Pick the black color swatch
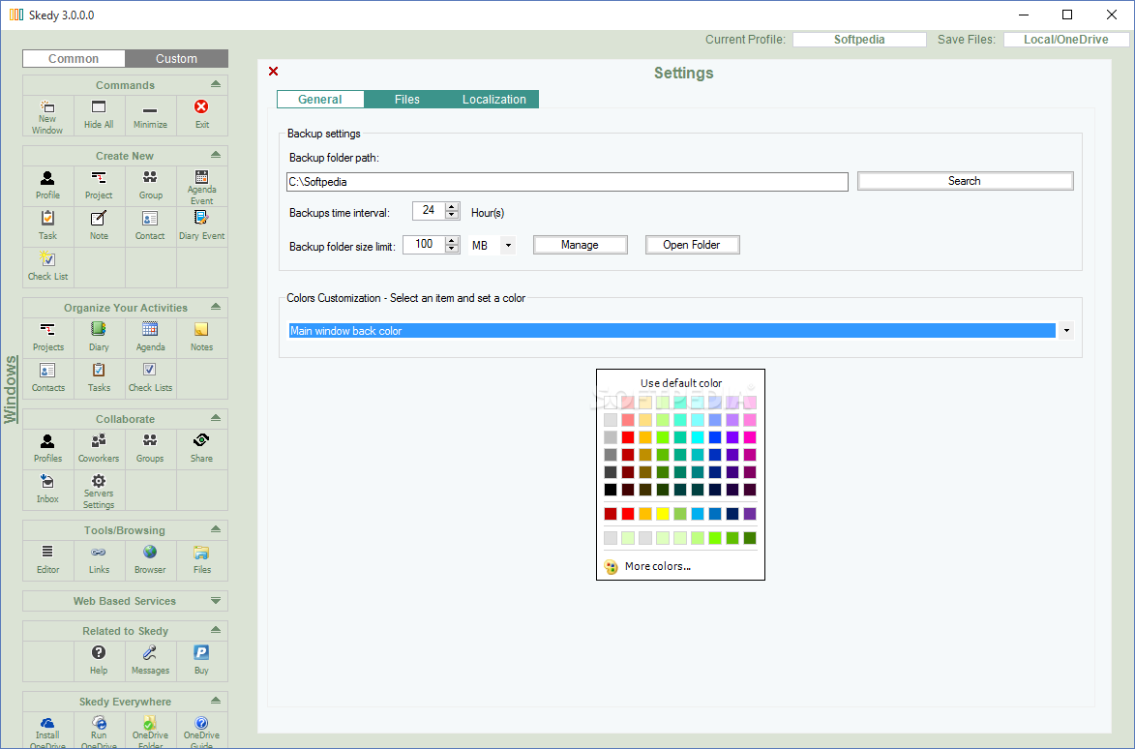The height and width of the screenshot is (749, 1135). click(x=611, y=490)
